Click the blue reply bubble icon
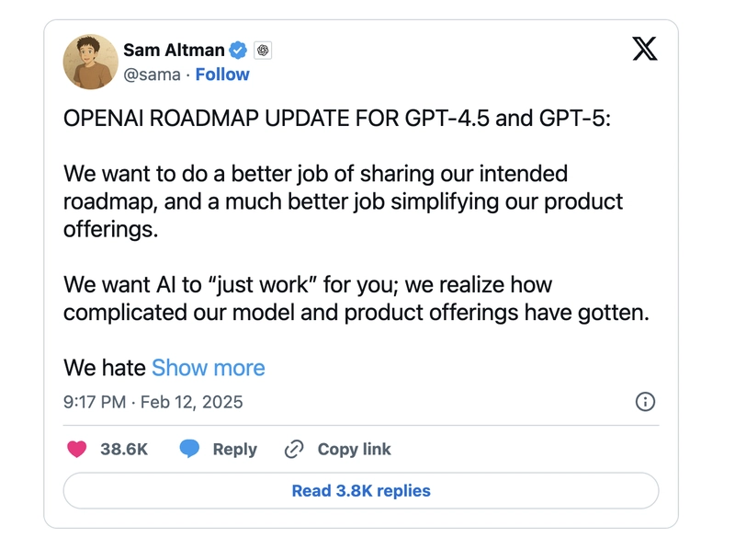The width and height of the screenshot is (735, 549). (189, 449)
